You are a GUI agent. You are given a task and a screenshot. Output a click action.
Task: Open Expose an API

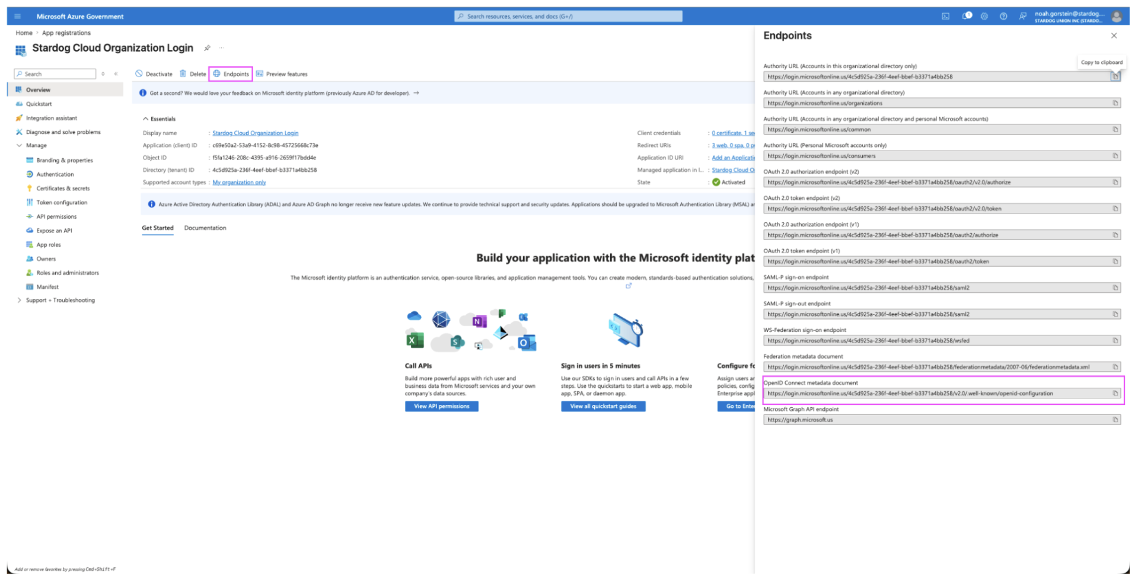coord(54,231)
